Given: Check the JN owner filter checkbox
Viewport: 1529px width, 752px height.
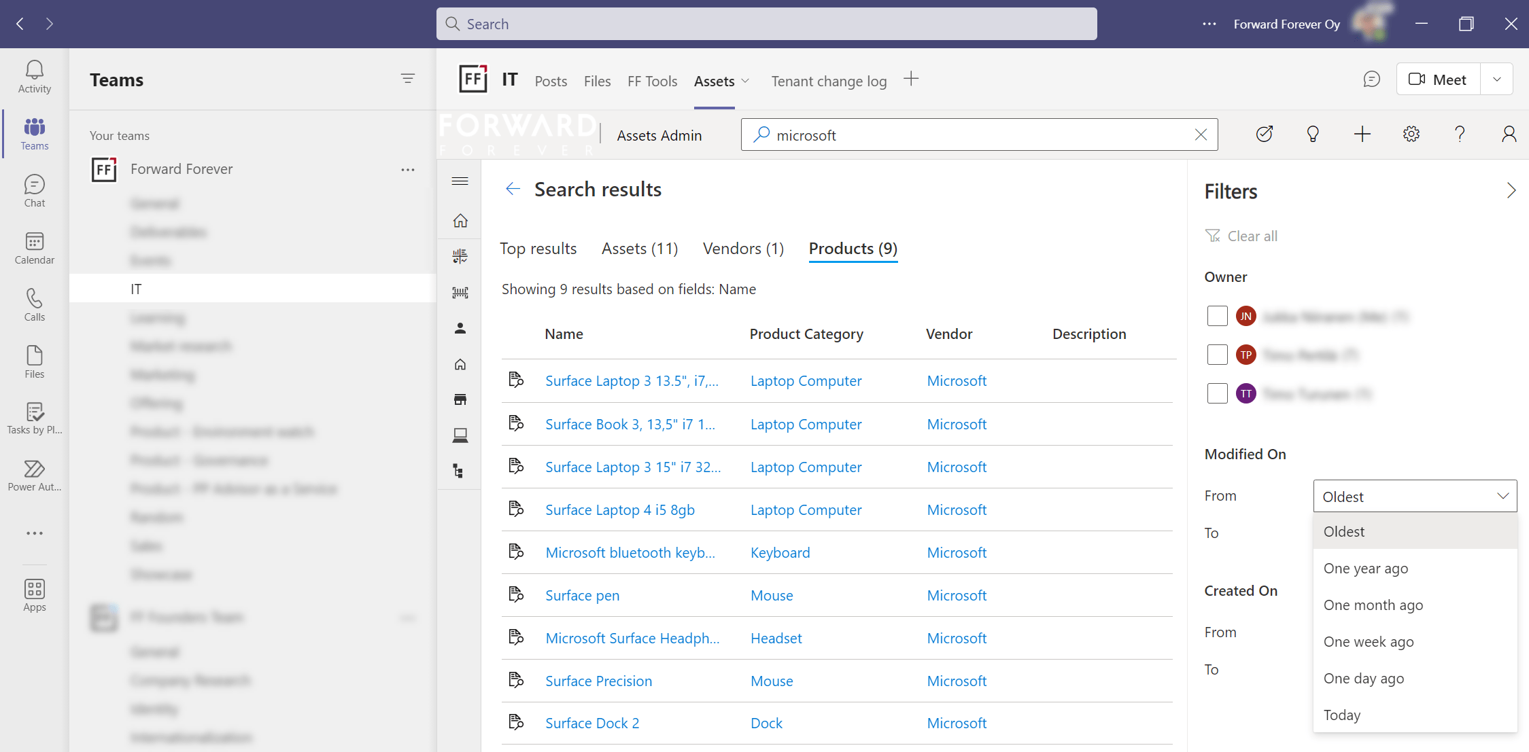Looking at the screenshot, I should pyautogui.click(x=1217, y=316).
